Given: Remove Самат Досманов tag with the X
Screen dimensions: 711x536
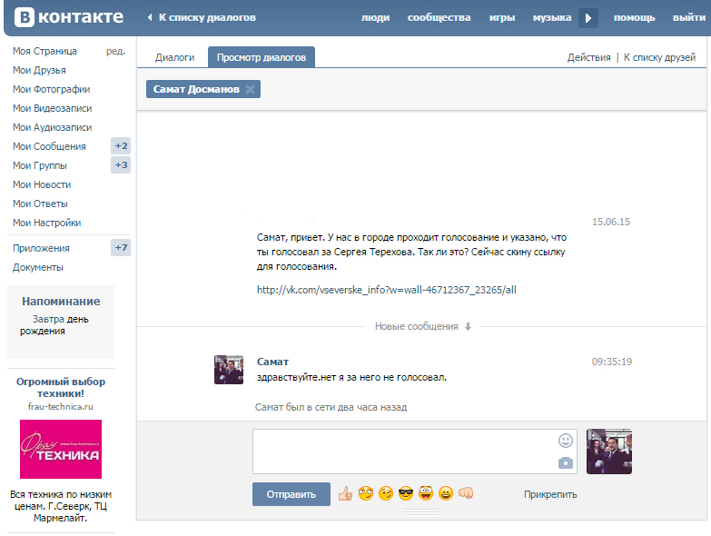Looking at the screenshot, I should [x=251, y=89].
